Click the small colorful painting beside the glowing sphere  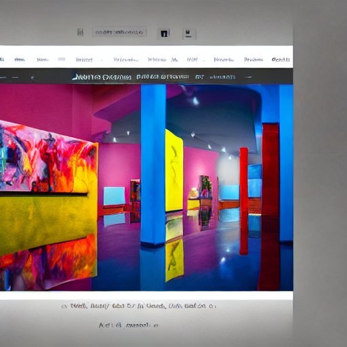205,186
